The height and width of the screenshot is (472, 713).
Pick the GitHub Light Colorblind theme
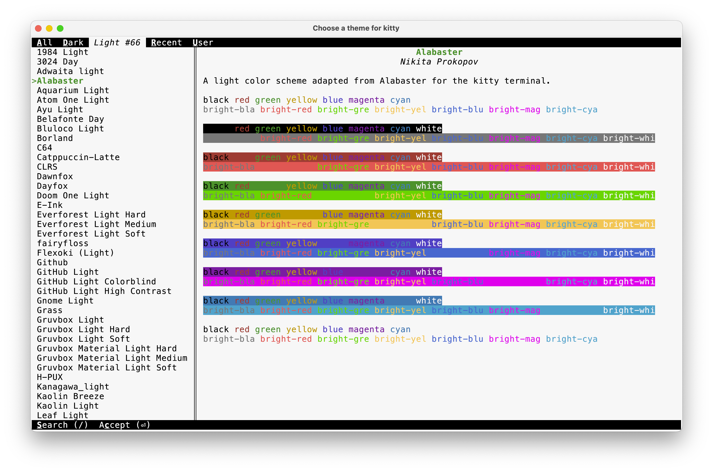pos(97,281)
